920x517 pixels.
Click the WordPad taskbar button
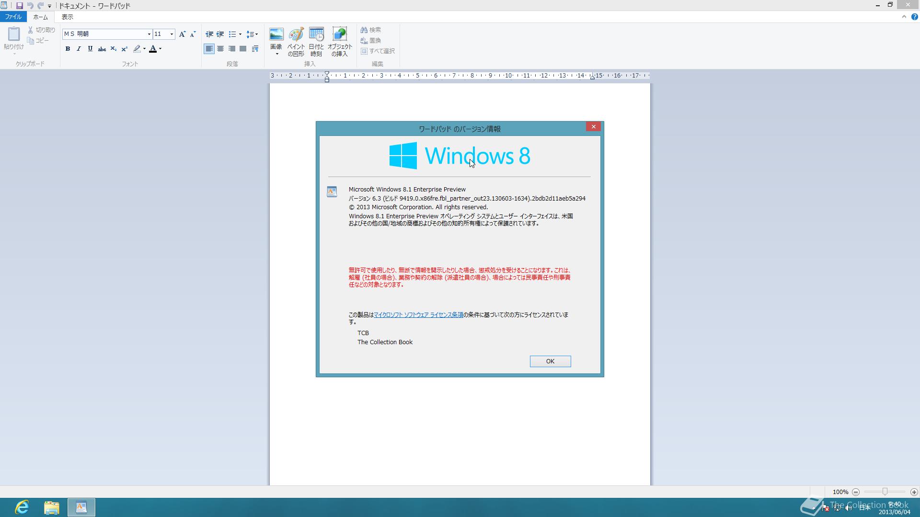click(x=81, y=507)
